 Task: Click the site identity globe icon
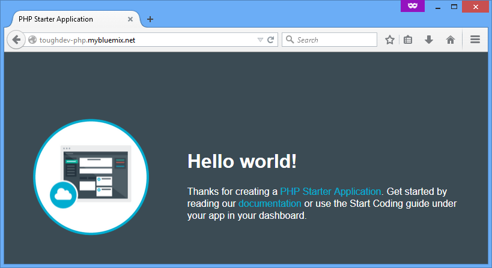pos(32,40)
